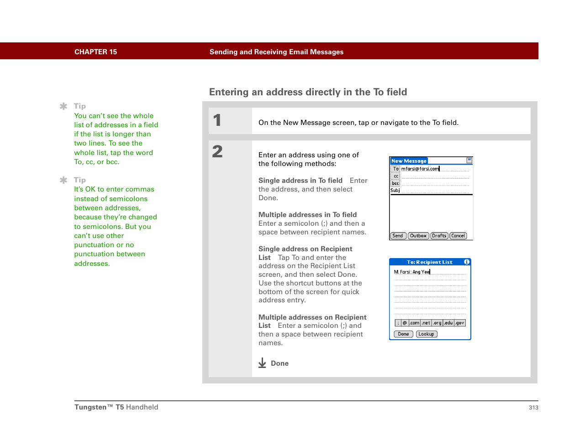Tap the Lookup button on Recipient List
The image size is (564, 435).
pyautogui.click(x=426, y=334)
